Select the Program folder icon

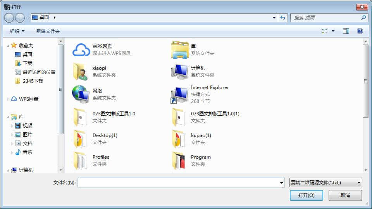pyautogui.click(x=179, y=161)
